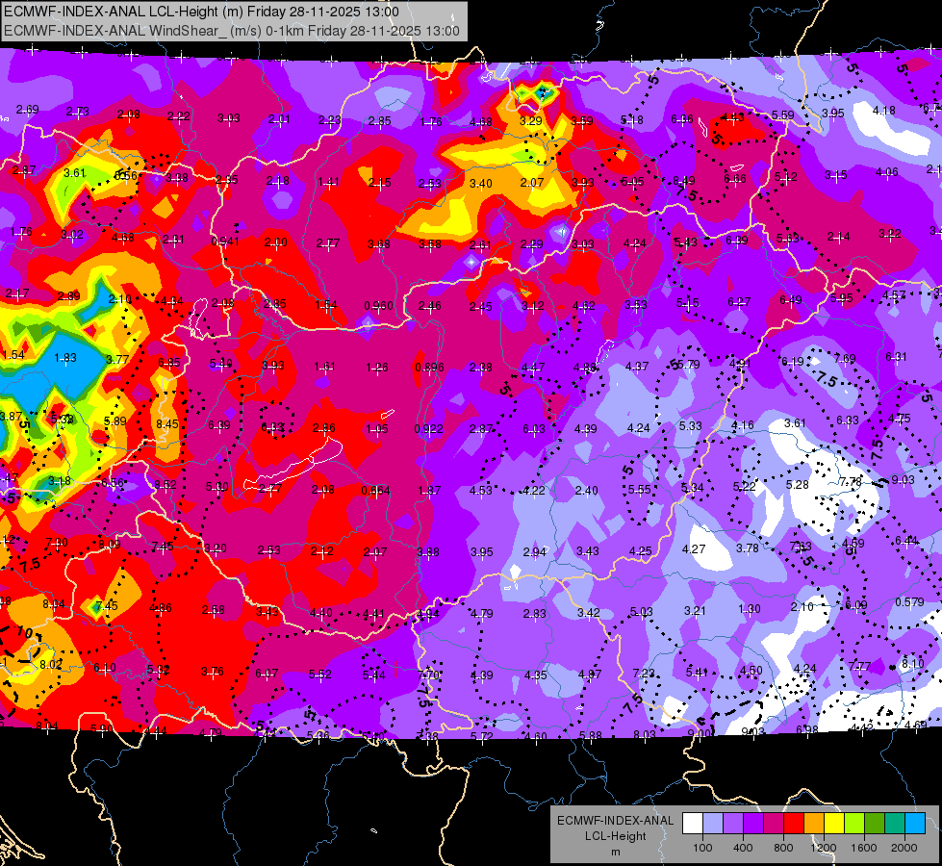
Task: Click the legend label 100
Action: pyautogui.click(x=702, y=848)
